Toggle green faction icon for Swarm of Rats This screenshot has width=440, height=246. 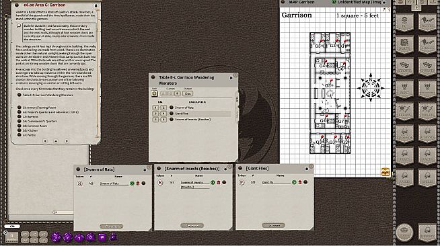click(x=132, y=183)
